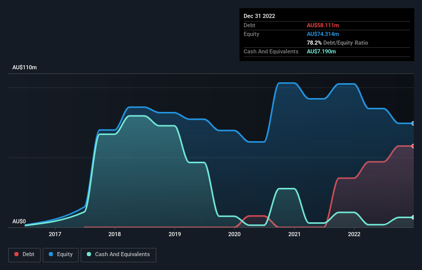
Task: Click the 2018 x-axis label
Action: (x=115, y=234)
